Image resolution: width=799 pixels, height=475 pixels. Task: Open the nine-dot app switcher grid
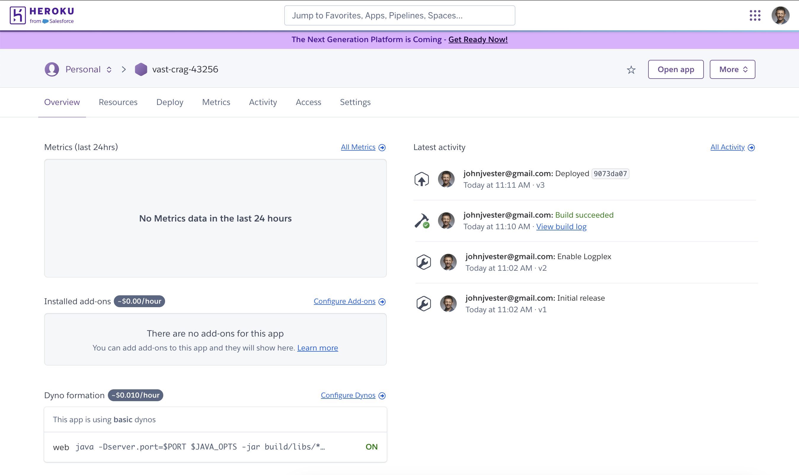tap(755, 15)
